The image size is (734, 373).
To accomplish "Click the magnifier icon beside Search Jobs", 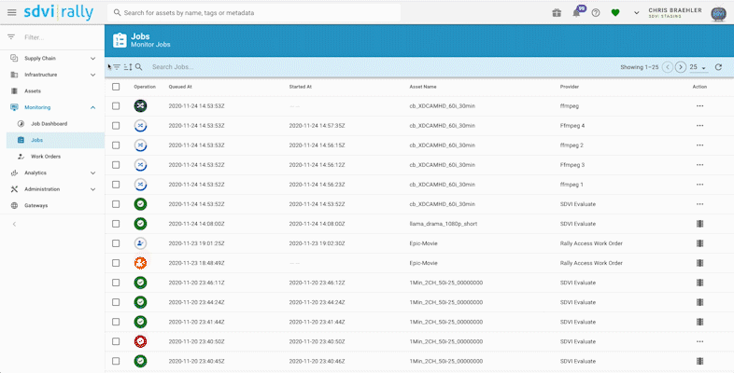I will [x=139, y=67].
